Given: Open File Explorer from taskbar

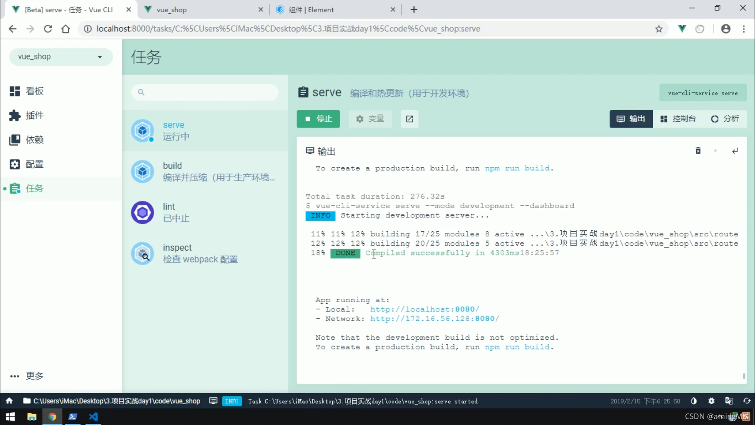Looking at the screenshot, I should click(x=31, y=417).
